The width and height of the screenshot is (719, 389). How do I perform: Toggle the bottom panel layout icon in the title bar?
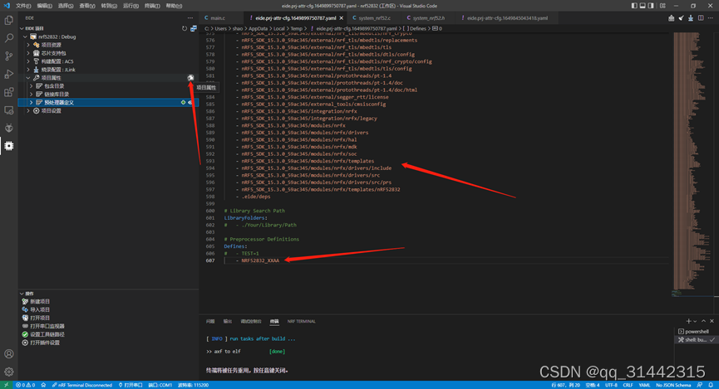coord(643,6)
